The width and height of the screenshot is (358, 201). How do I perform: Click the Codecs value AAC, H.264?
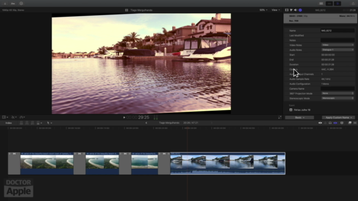(327, 69)
